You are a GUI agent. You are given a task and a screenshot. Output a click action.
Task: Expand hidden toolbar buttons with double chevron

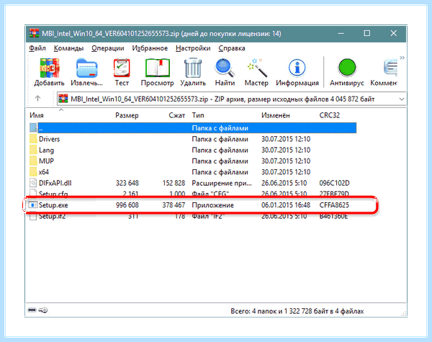coord(402,58)
